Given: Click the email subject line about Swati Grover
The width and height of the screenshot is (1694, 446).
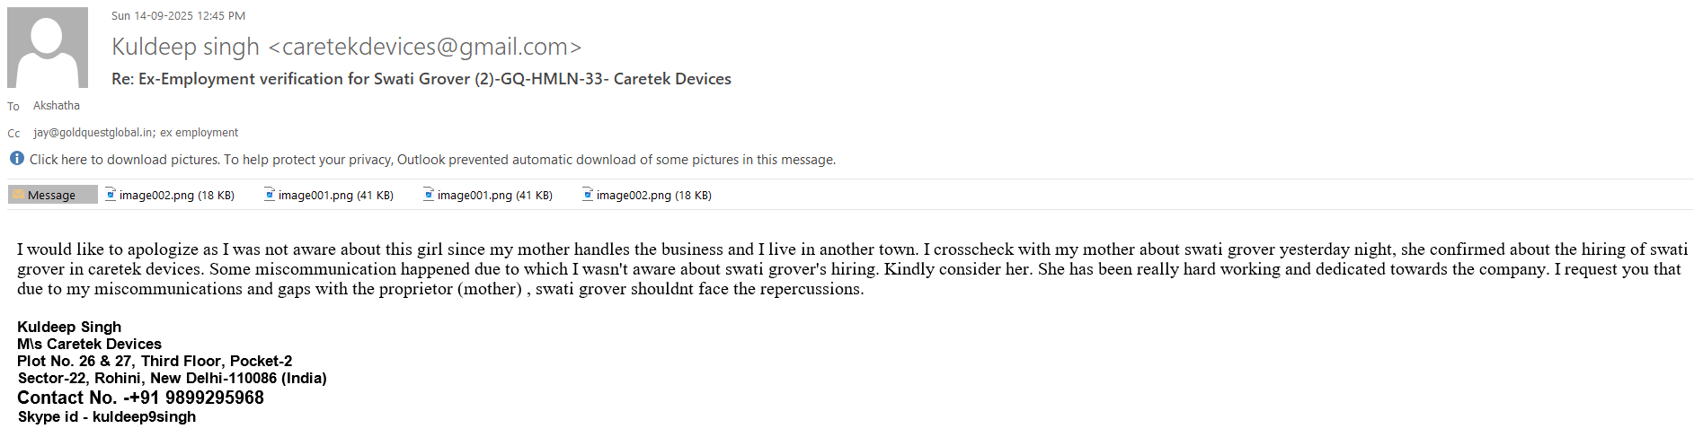Looking at the screenshot, I should [421, 79].
